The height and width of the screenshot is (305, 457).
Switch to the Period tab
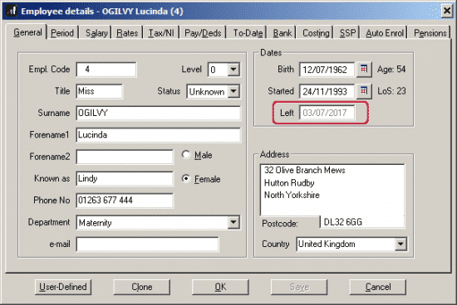point(62,33)
